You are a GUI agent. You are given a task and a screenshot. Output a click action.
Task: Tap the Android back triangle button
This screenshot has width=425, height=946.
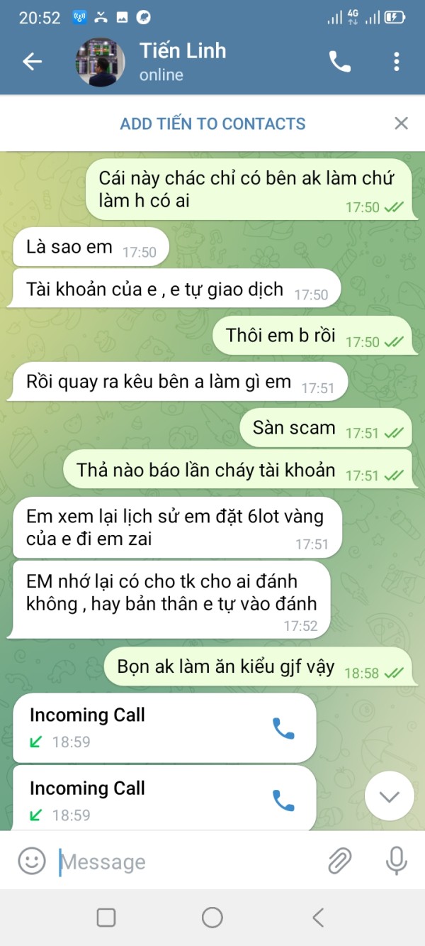click(x=318, y=918)
